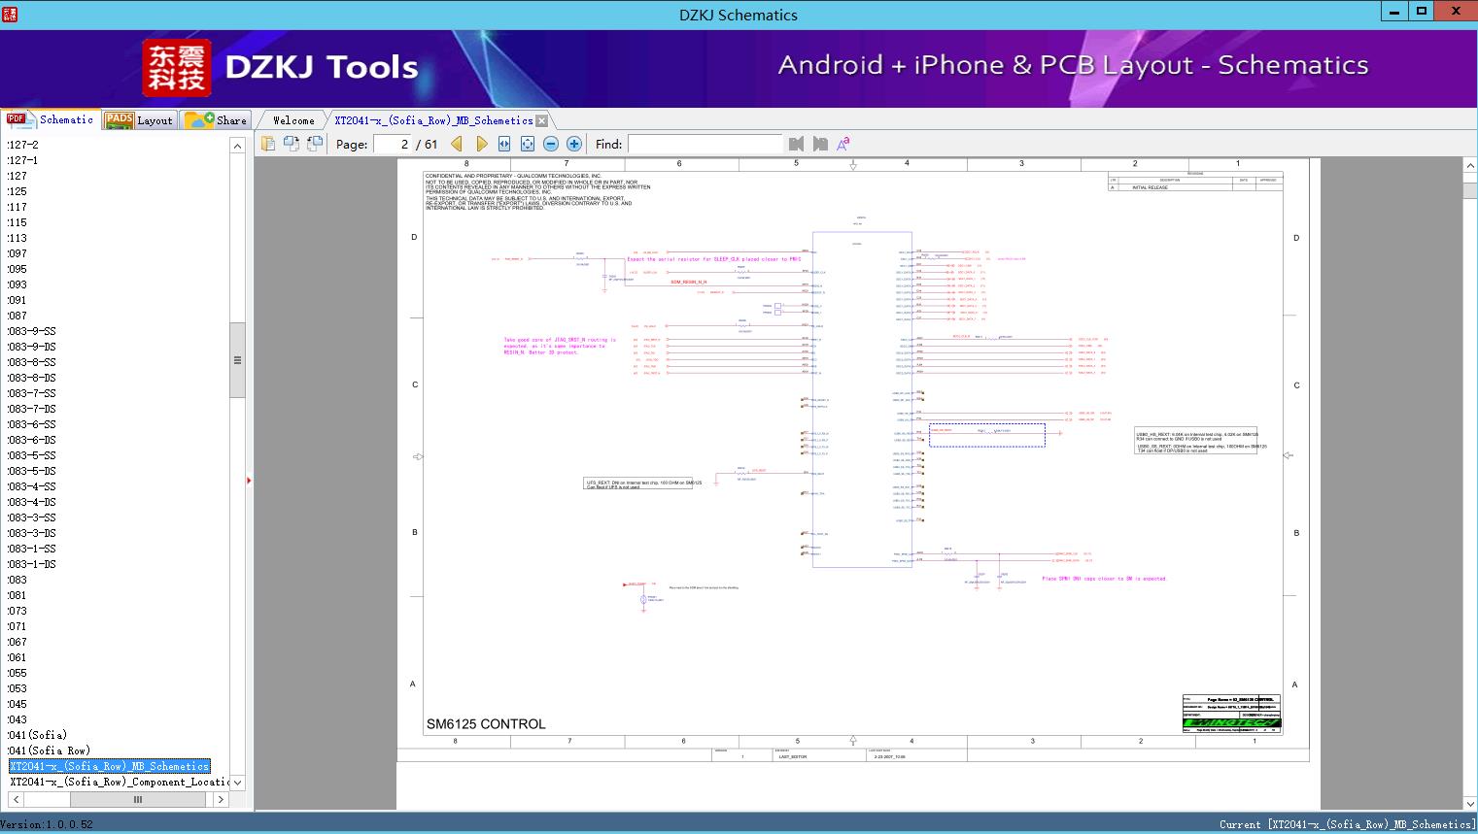1478x834 pixels.
Task: Zoom in with the plus icon
Action: click(574, 144)
